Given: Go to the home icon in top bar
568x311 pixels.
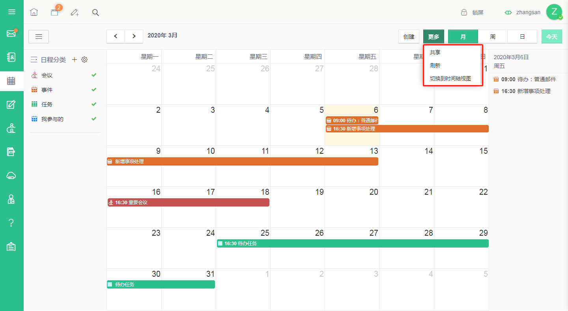Looking at the screenshot, I should (x=34, y=12).
